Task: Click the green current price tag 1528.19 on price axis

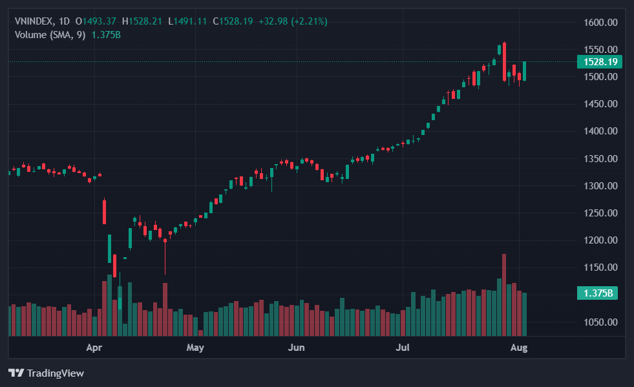Action: click(600, 62)
